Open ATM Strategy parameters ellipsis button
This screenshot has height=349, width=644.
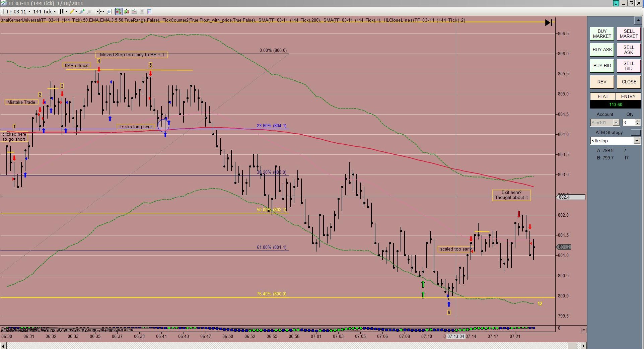pyautogui.click(x=636, y=133)
